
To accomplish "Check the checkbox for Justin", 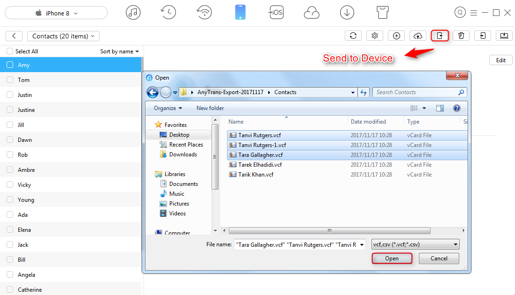I will click(x=10, y=95).
